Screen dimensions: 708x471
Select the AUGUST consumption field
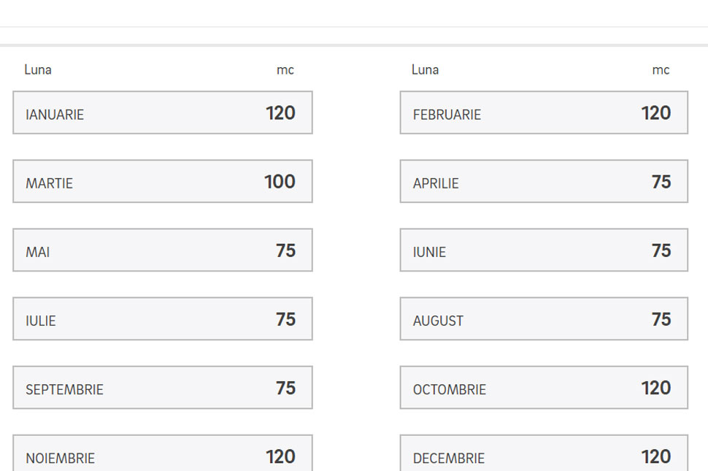click(x=543, y=319)
